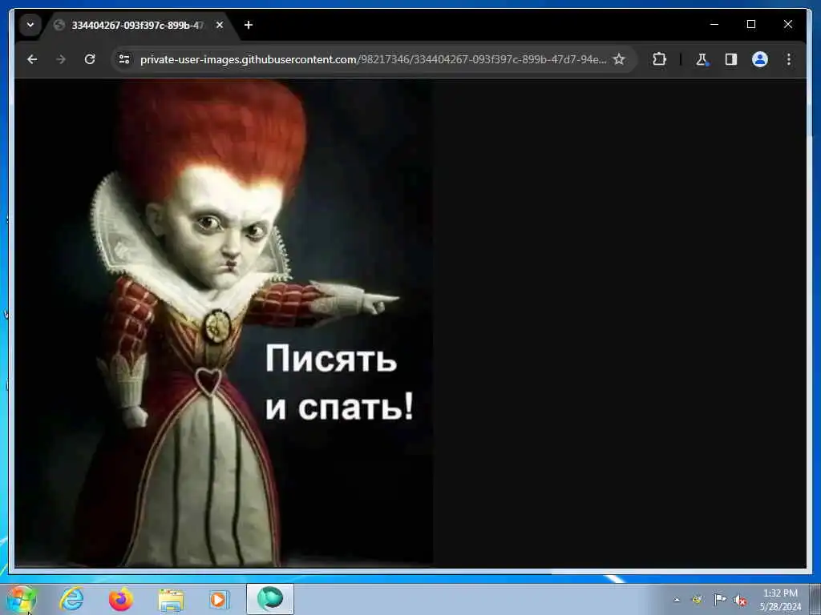Maximize the browser window
Image resolution: width=821 pixels, height=615 pixels.
[x=750, y=24]
